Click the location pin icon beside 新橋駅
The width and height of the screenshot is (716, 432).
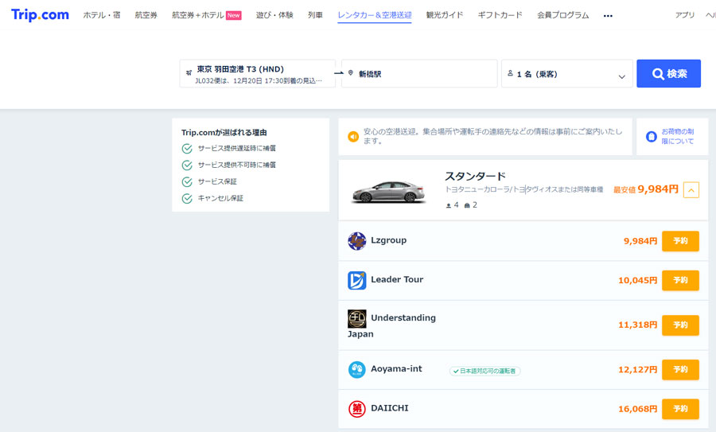pos(351,73)
